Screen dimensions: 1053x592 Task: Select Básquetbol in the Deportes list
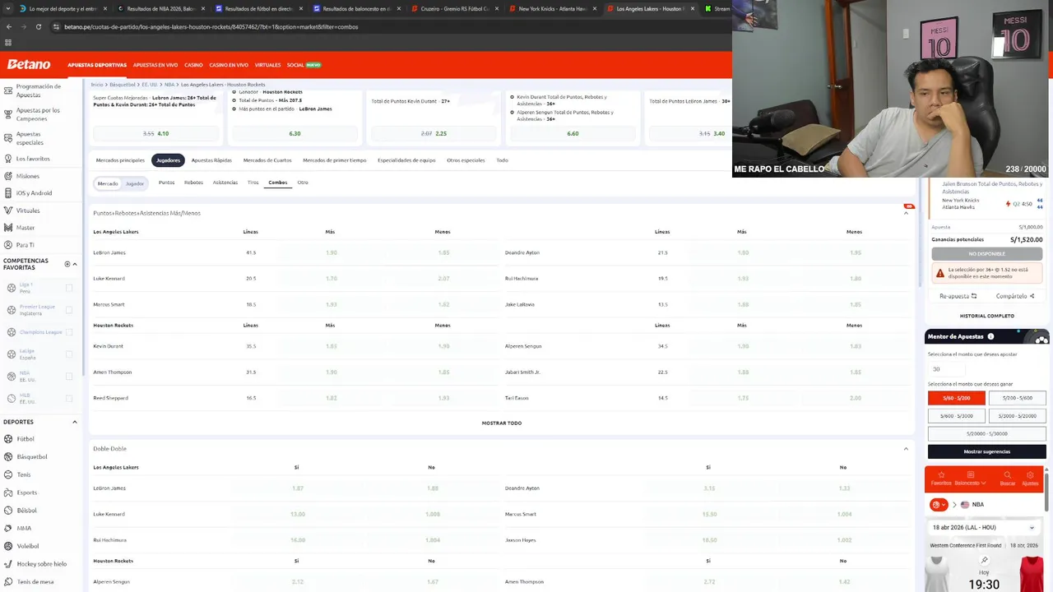(x=32, y=456)
